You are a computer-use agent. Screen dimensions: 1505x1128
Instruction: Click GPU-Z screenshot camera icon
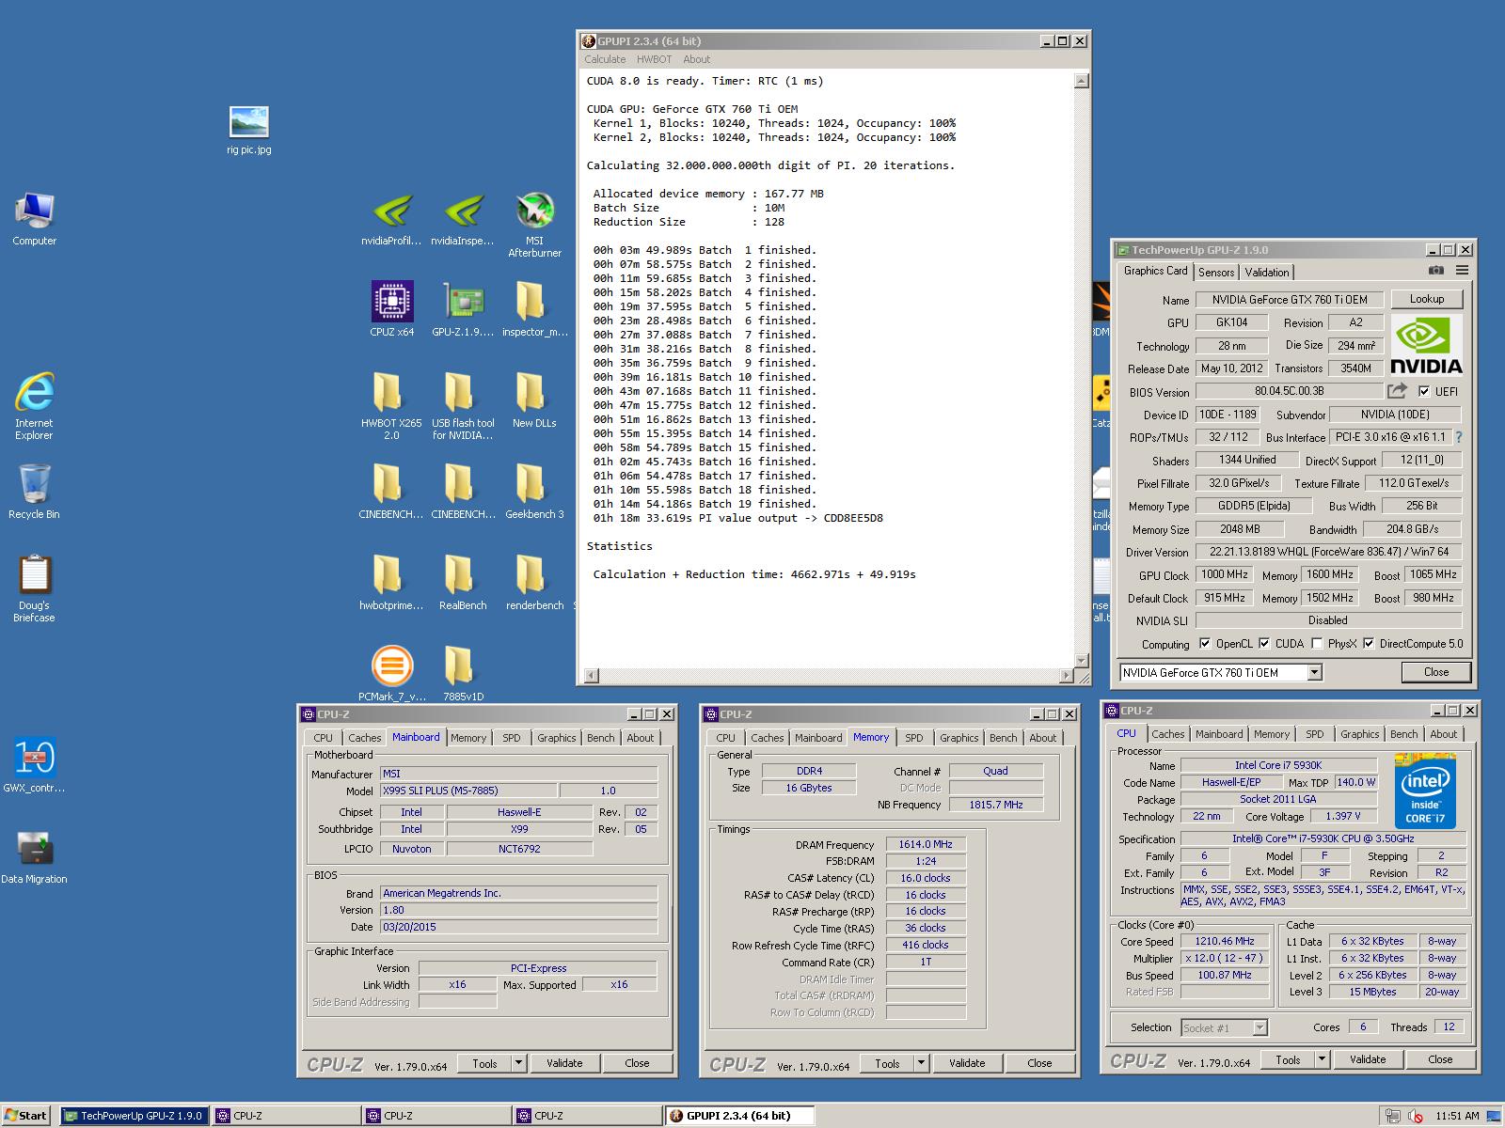pyautogui.click(x=1435, y=271)
